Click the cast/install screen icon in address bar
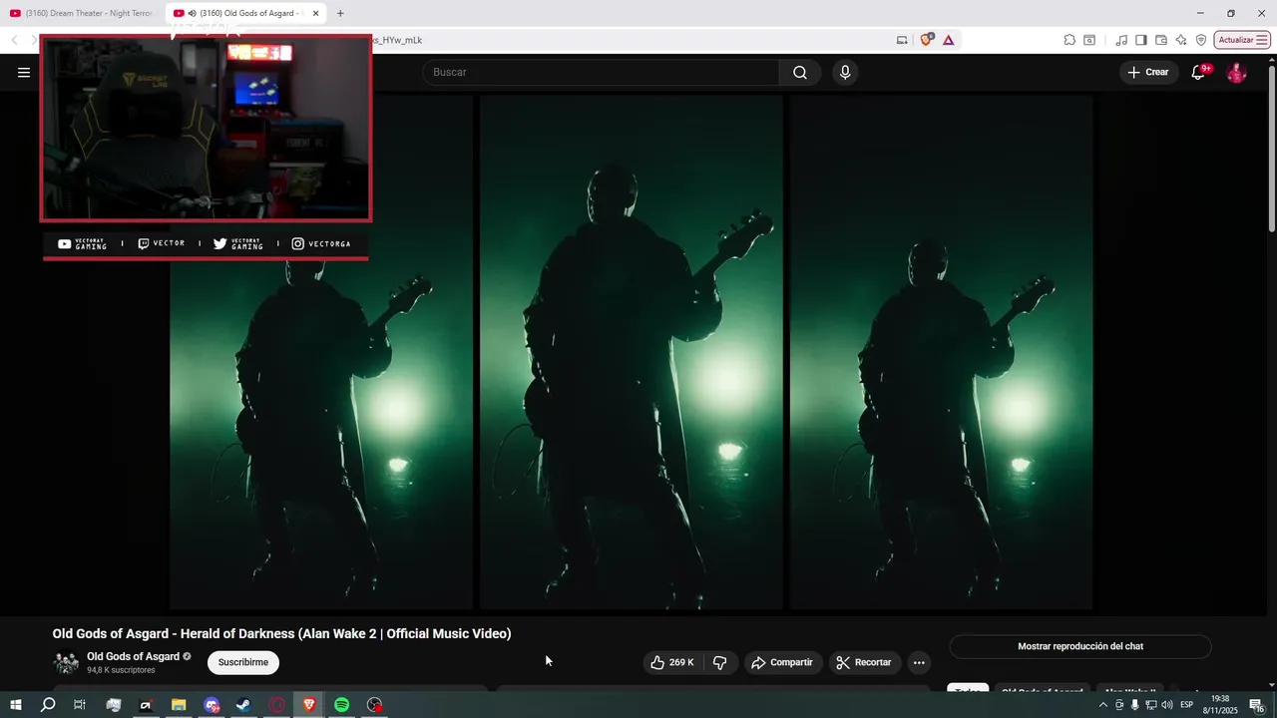Image resolution: width=1277 pixels, height=718 pixels. (x=902, y=40)
